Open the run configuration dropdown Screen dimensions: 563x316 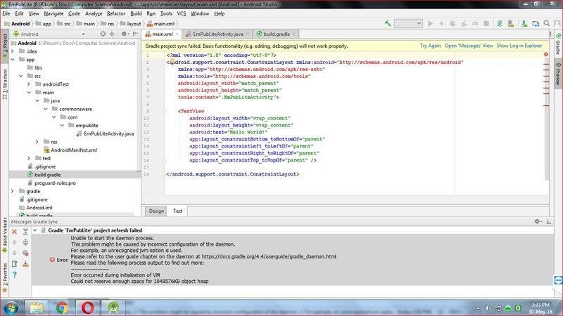click(408, 23)
